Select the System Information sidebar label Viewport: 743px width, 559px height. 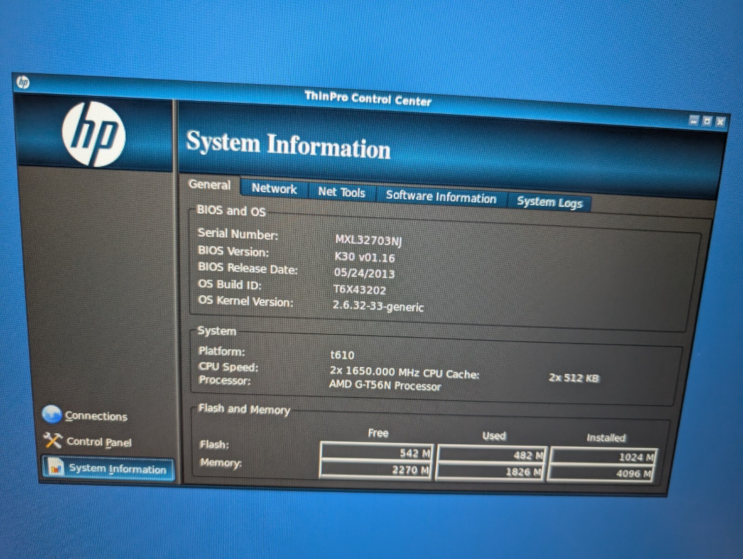click(117, 469)
